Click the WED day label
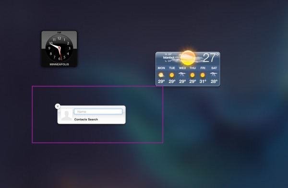 pyautogui.click(x=182, y=68)
